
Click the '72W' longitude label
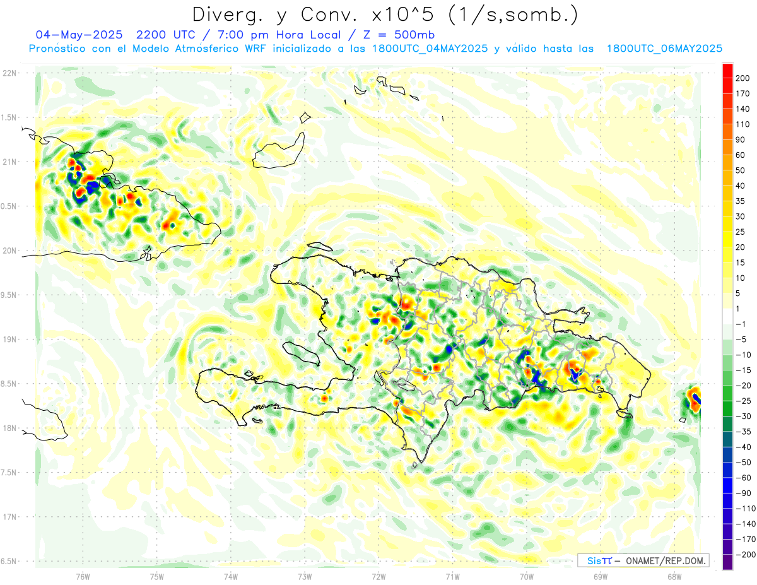click(378, 577)
